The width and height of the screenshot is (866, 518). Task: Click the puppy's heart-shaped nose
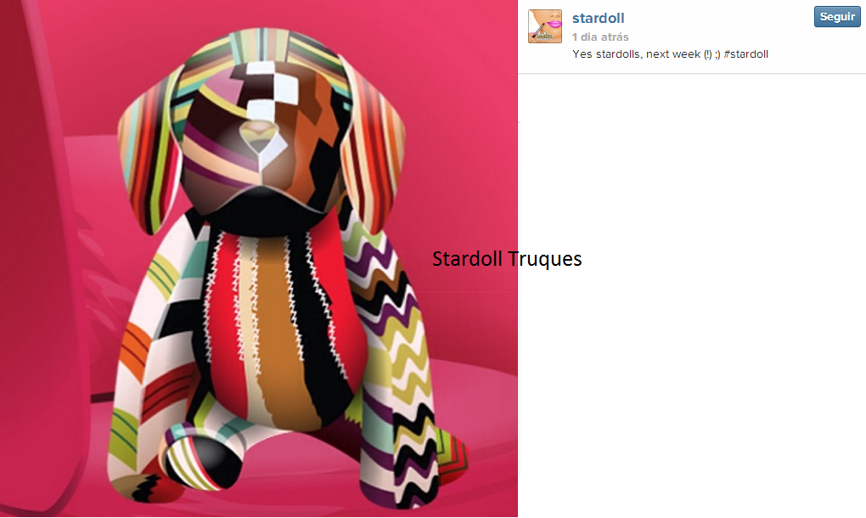click(258, 137)
